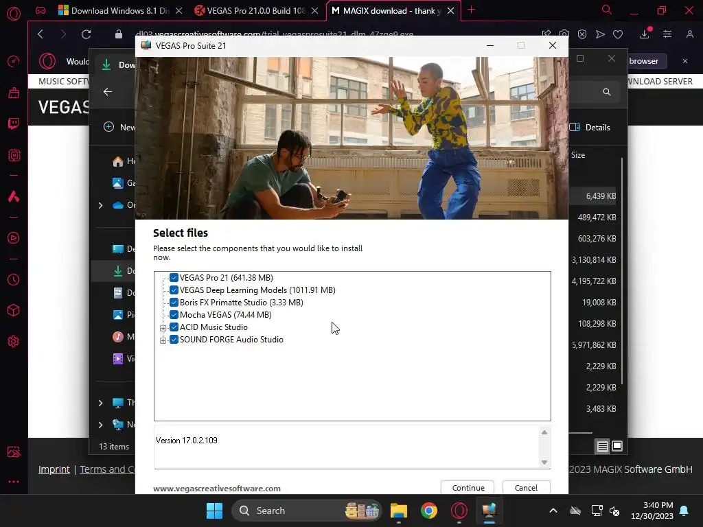The width and height of the screenshot is (703, 527).
Task: Click the Details pane button in File Explorer
Action: pos(590,127)
